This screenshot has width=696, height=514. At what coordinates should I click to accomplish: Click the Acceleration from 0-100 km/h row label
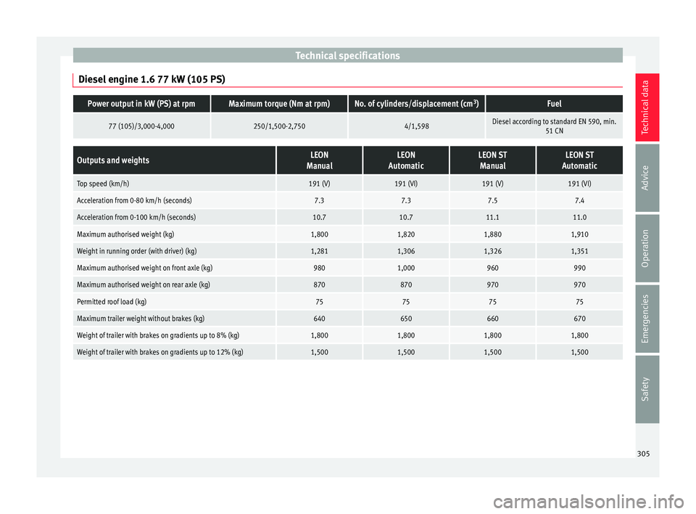coord(136,217)
